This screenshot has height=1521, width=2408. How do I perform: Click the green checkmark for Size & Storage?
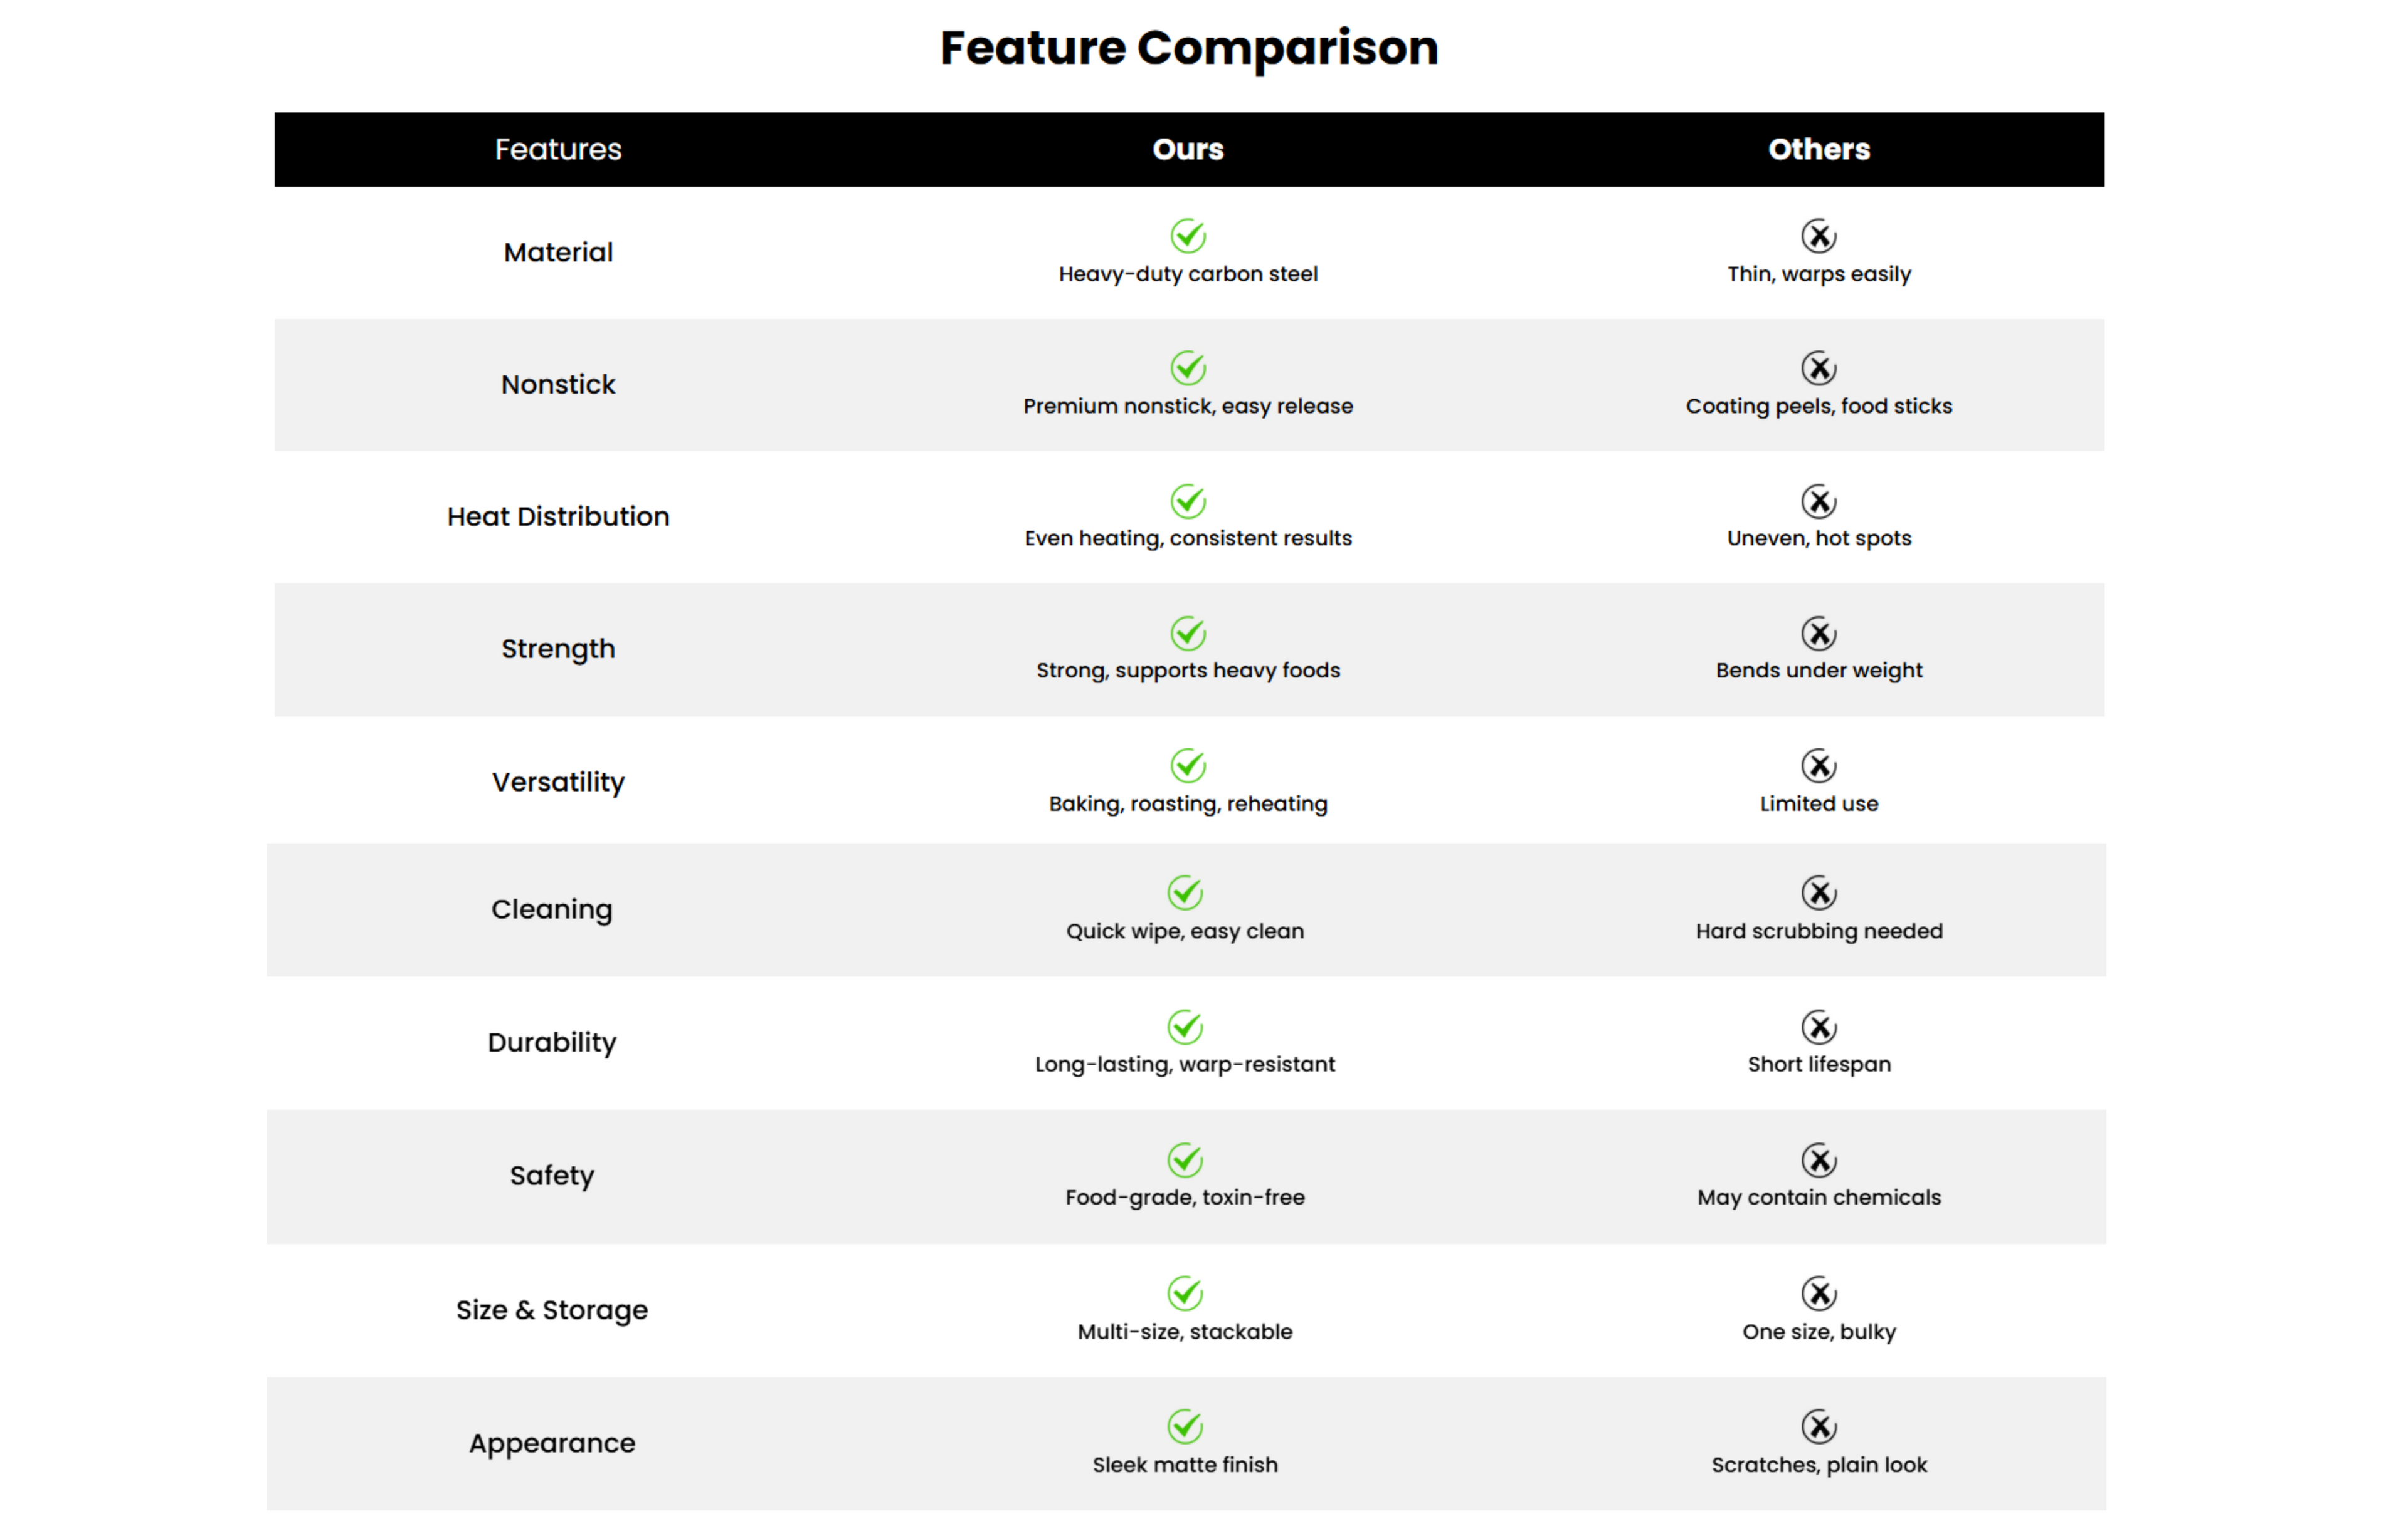point(1185,1294)
